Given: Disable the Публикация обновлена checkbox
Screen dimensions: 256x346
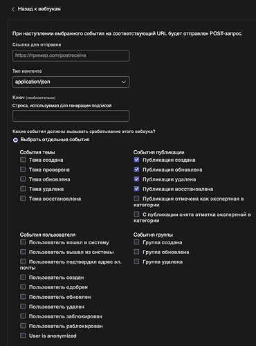Looking at the screenshot, I should click(136, 170).
